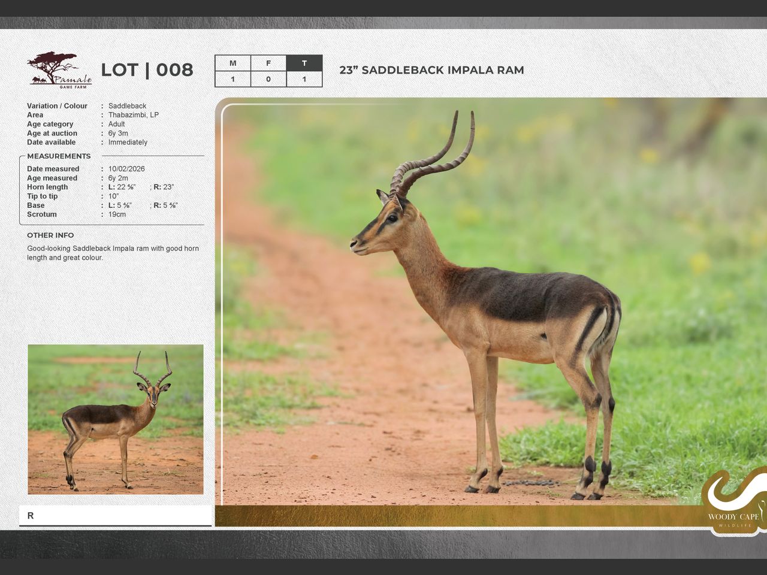Click the LOT | 008 heading

pyautogui.click(x=147, y=70)
